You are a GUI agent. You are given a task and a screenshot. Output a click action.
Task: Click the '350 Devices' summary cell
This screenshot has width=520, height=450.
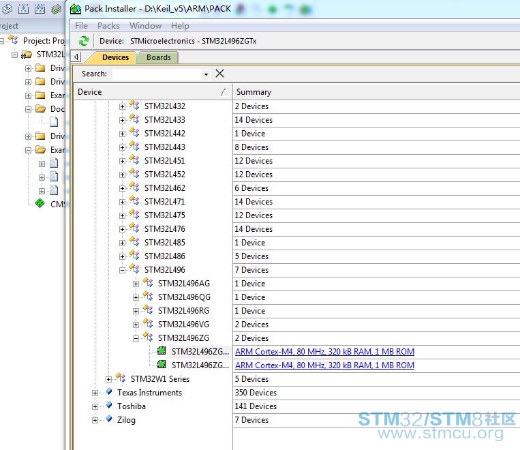coord(376,393)
